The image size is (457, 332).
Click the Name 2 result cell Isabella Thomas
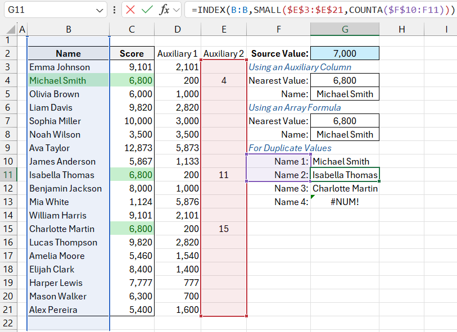pyautogui.click(x=345, y=175)
